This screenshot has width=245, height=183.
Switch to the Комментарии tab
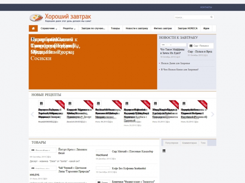(x=189, y=143)
